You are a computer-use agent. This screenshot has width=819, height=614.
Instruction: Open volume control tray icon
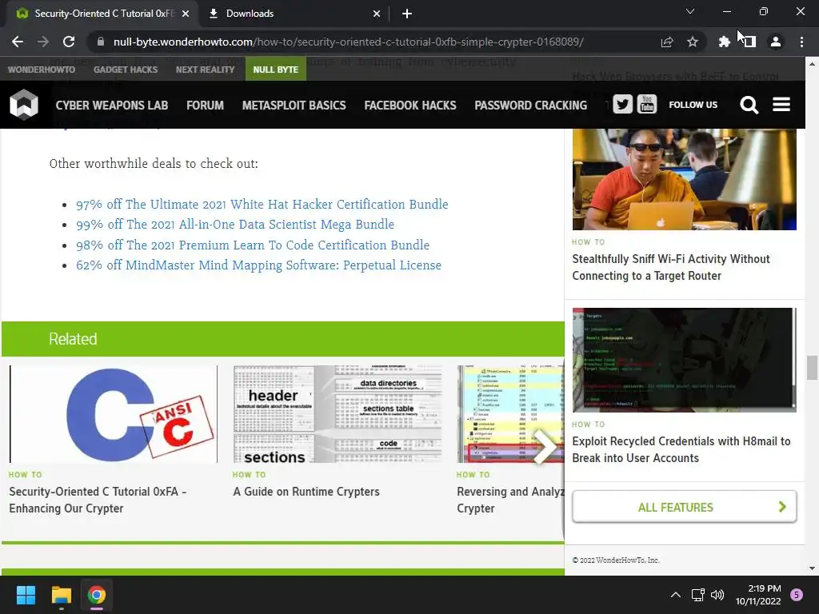pos(717,595)
